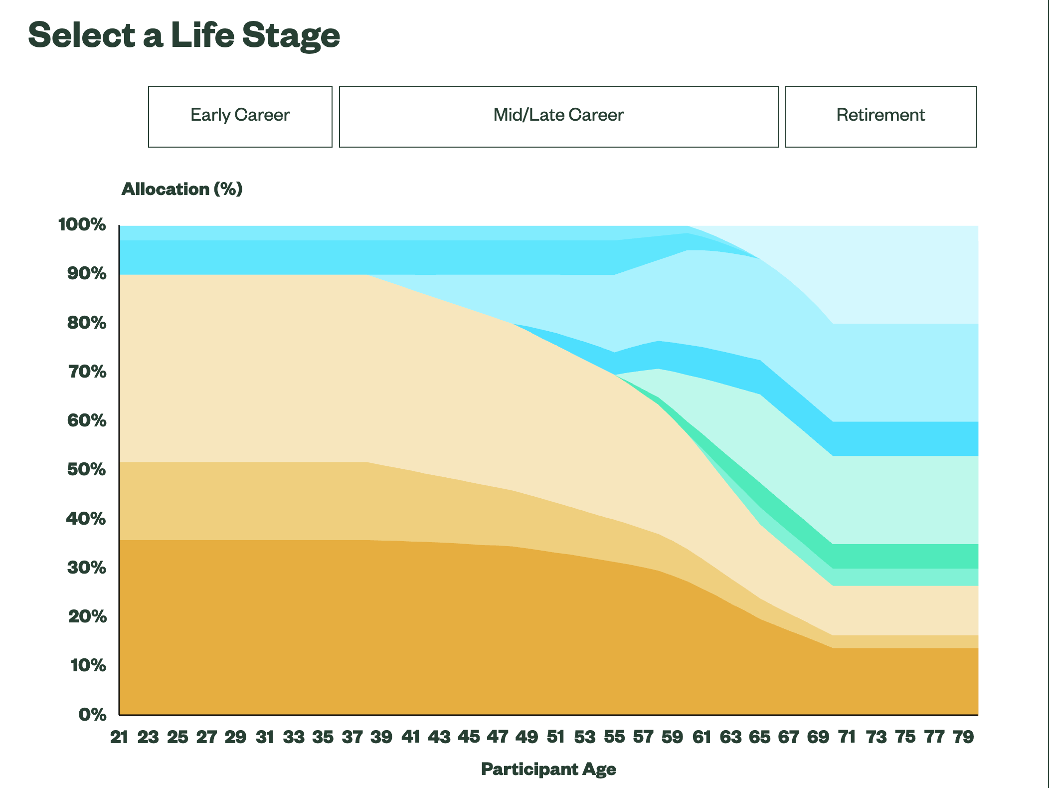This screenshot has height=788, width=1049.
Task: Click the "Allocation (%)" axis title
Action: point(182,189)
